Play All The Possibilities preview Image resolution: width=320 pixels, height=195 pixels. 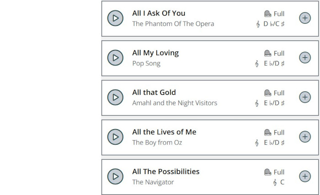coord(115,177)
